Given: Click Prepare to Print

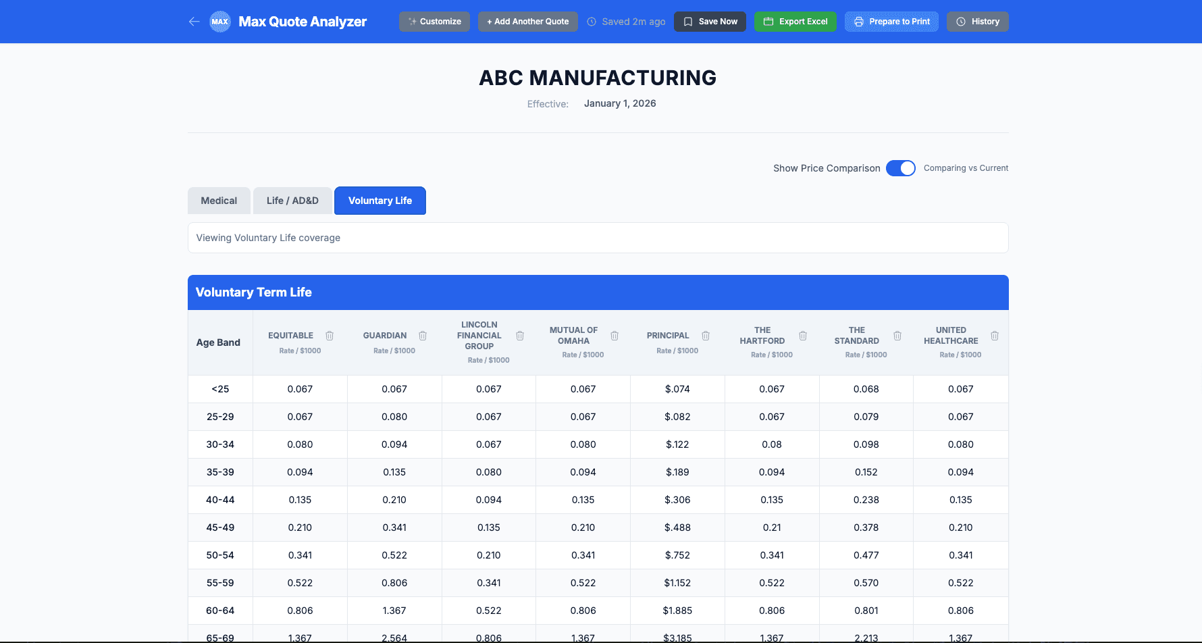Looking at the screenshot, I should click(891, 22).
